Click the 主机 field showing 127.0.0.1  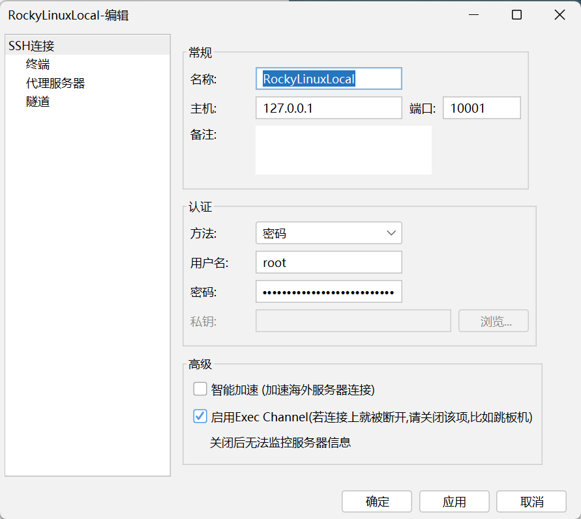pyautogui.click(x=329, y=108)
